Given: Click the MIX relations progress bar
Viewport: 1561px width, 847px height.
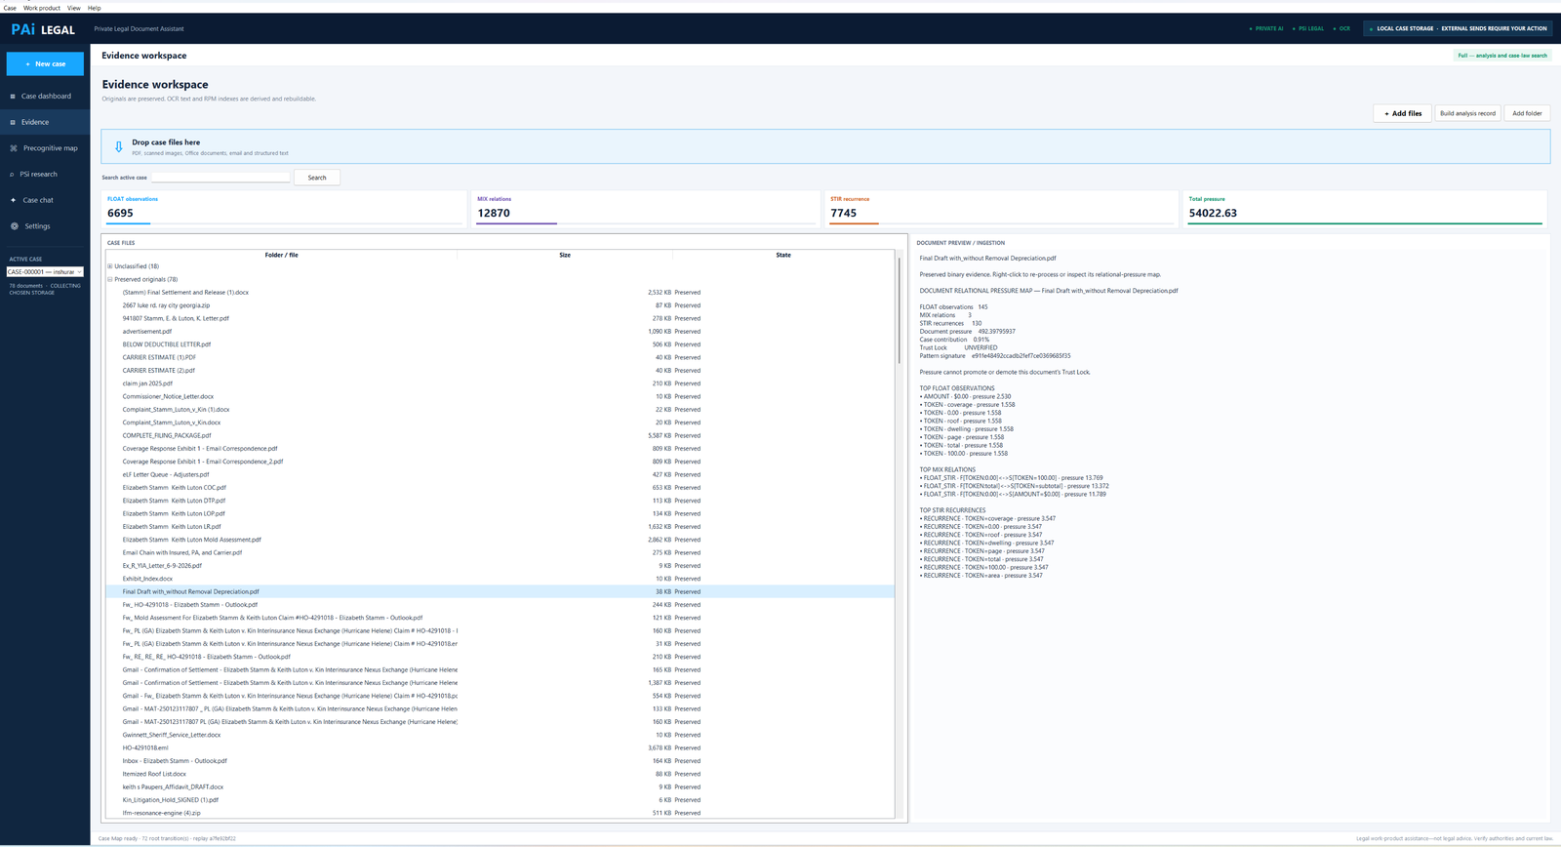Looking at the screenshot, I should (x=647, y=223).
